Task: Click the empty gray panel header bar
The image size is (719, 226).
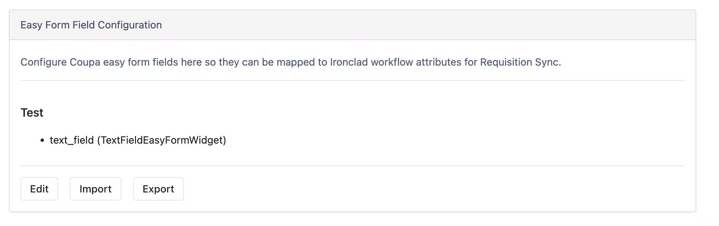Action: pos(428,25)
